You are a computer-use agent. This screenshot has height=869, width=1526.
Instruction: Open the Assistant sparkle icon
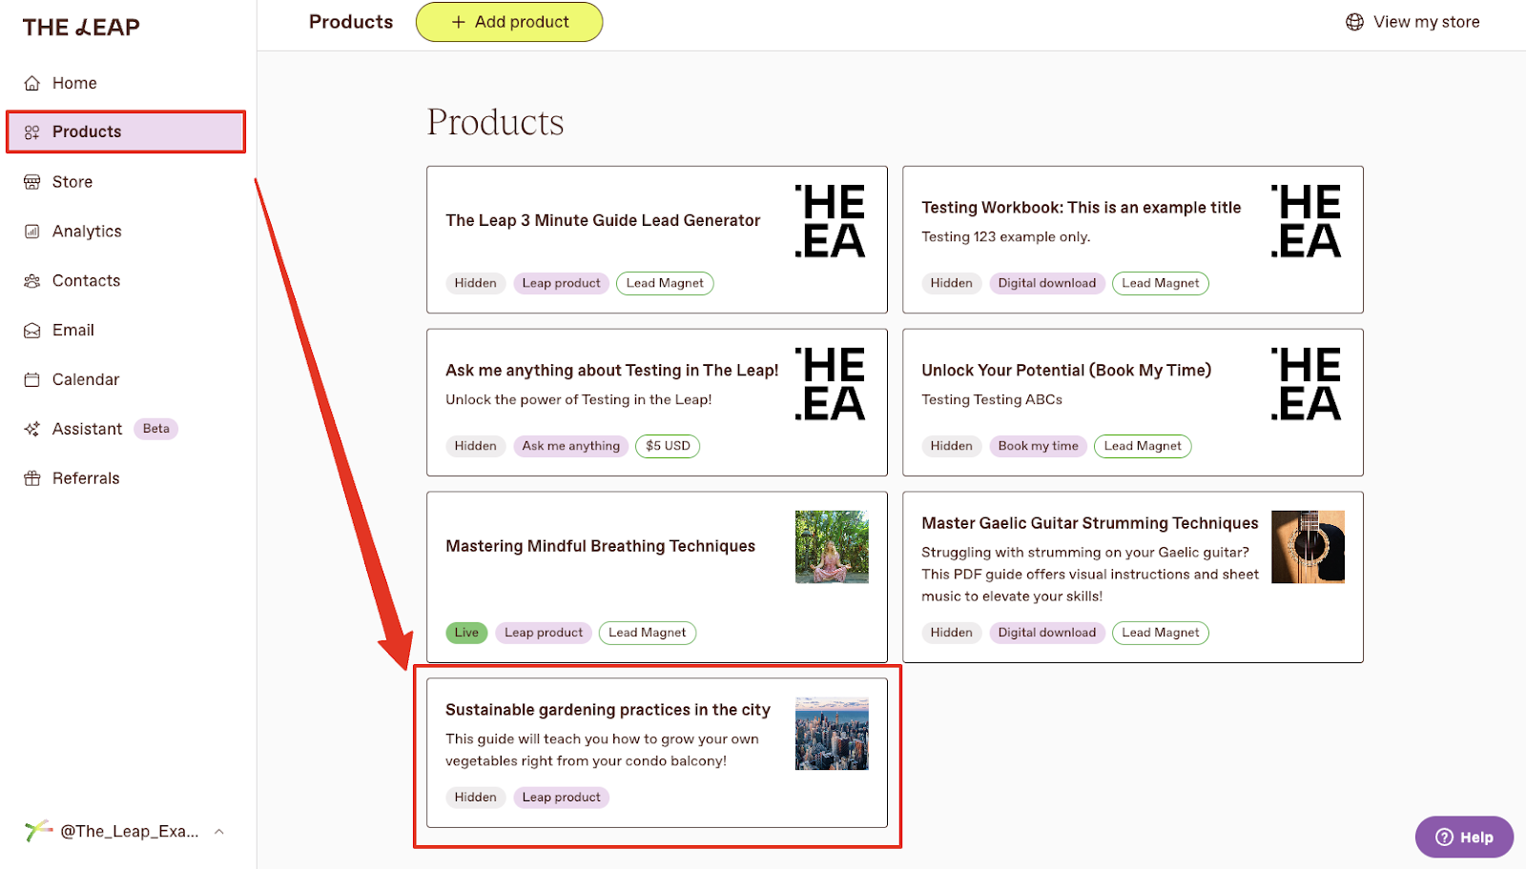(32, 429)
